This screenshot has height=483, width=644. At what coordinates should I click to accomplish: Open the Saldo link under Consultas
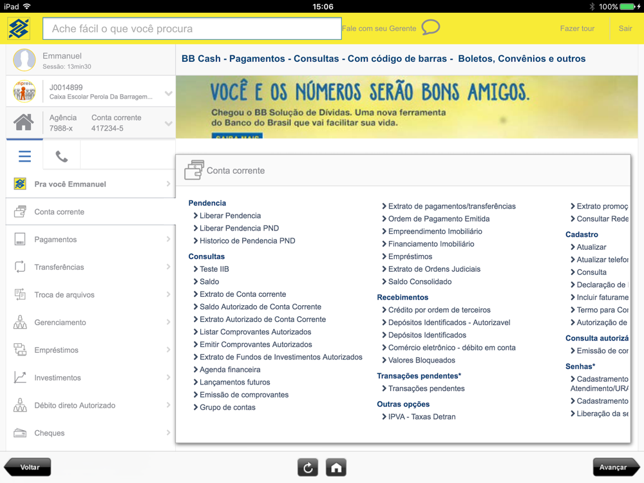209,281
